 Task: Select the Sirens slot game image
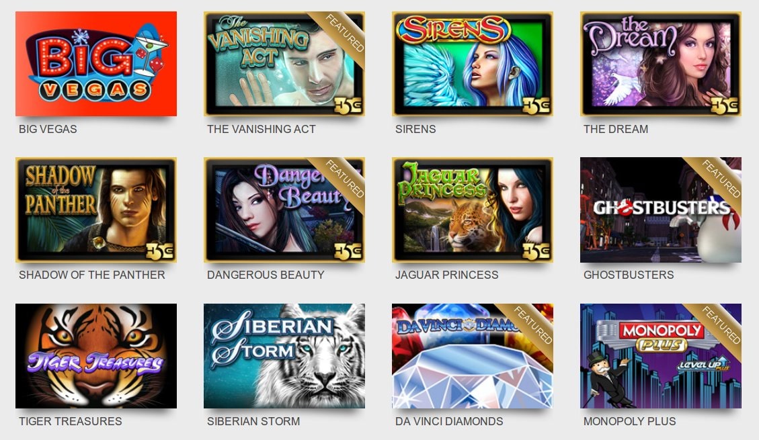[473, 64]
